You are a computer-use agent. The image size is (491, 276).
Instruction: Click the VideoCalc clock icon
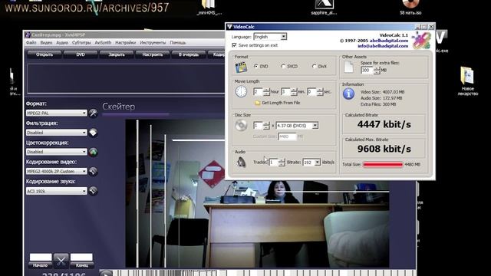[241, 92]
